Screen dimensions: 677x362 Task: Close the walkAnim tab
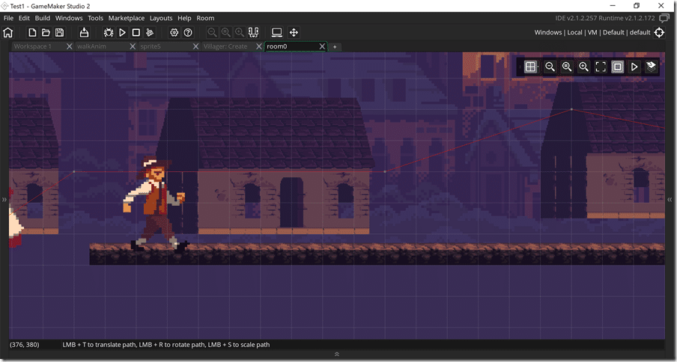click(x=133, y=46)
